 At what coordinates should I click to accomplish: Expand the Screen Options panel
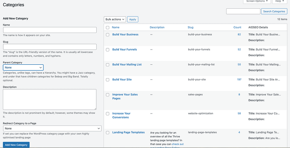click(257, 1)
